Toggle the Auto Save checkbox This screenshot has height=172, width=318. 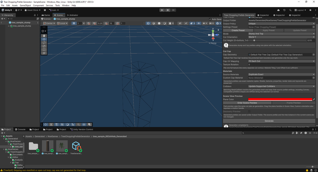pyautogui.click(x=210, y=19)
